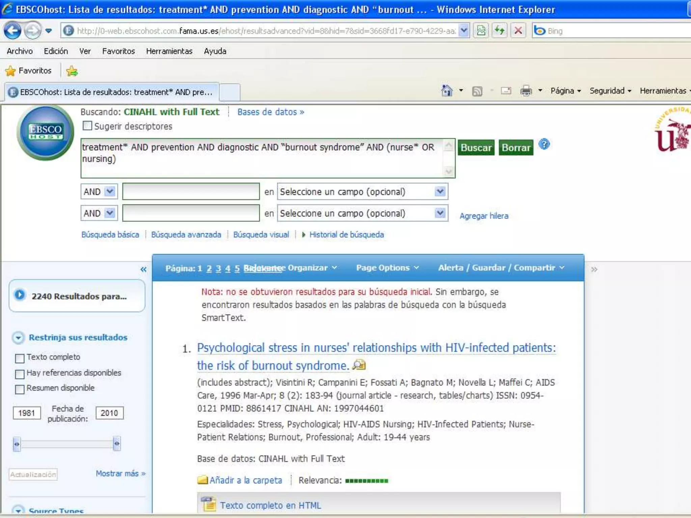
Task: Click the Agregar hilera link
Action: click(x=483, y=216)
